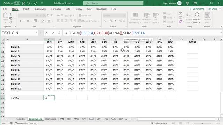Click the Accounting dollar format icon
The width and height of the screenshot is (223, 125).
point(105,21)
